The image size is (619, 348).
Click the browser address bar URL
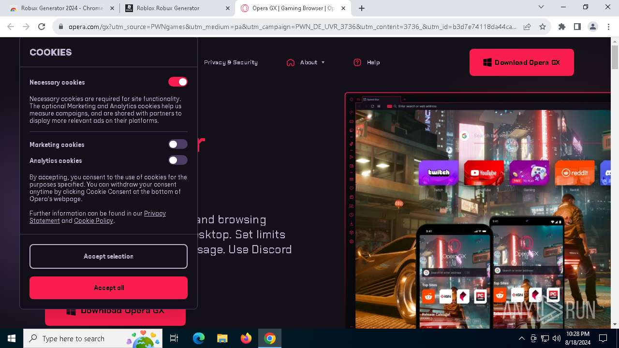point(292,27)
